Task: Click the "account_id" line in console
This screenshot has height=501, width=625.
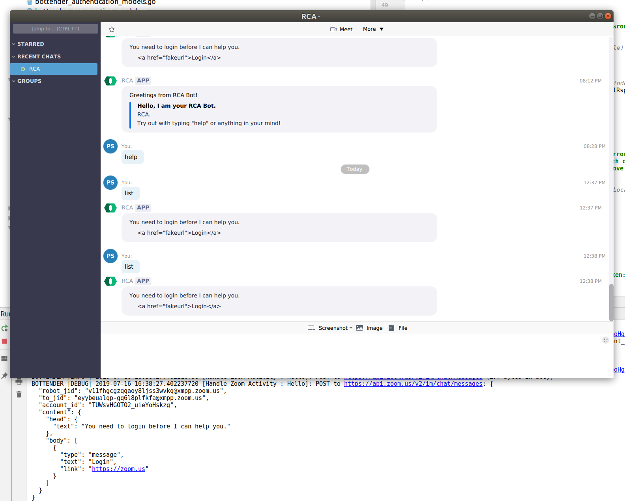Action: pos(108,405)
